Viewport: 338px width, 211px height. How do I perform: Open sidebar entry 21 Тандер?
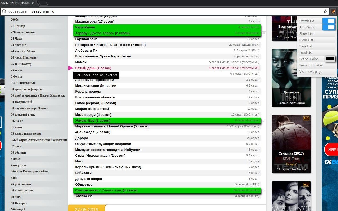(18, 26)
